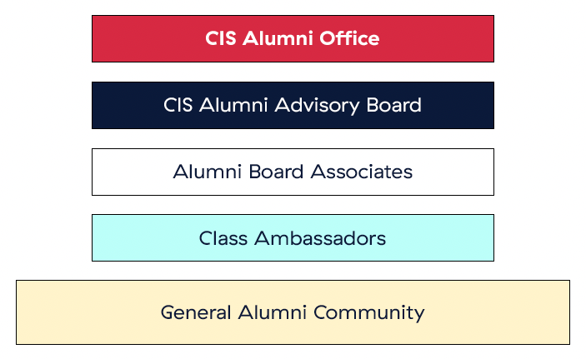Click the word "General" in the widest box
The image size is (586, 359).
click(x=196, y=312)
